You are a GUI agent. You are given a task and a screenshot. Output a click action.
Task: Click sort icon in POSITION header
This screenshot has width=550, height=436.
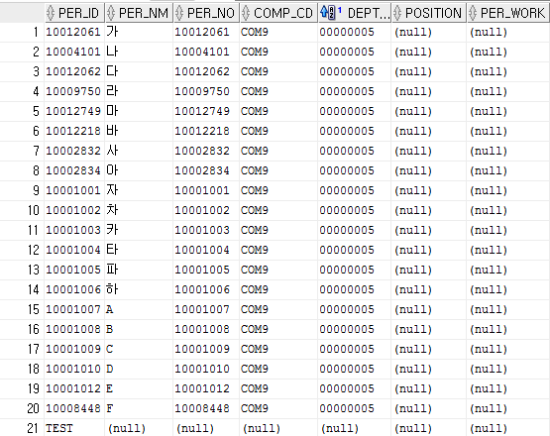(x=397, y=13)
